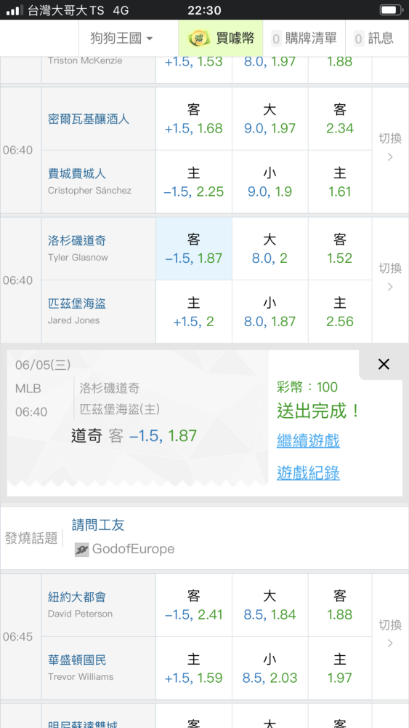Select Pirates 主 +1.5, 2 spread bet
This screenshot has height=728, width=409.
point(194,312)
